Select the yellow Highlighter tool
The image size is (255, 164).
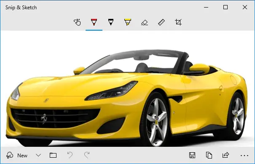tap(127, 22)
